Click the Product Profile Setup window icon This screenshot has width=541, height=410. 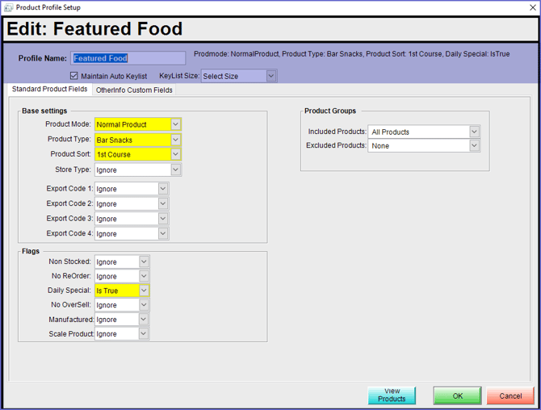coord(8,6)
